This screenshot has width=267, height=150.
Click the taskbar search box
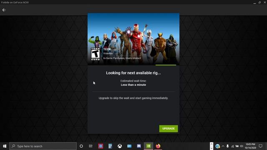[43, 146]
